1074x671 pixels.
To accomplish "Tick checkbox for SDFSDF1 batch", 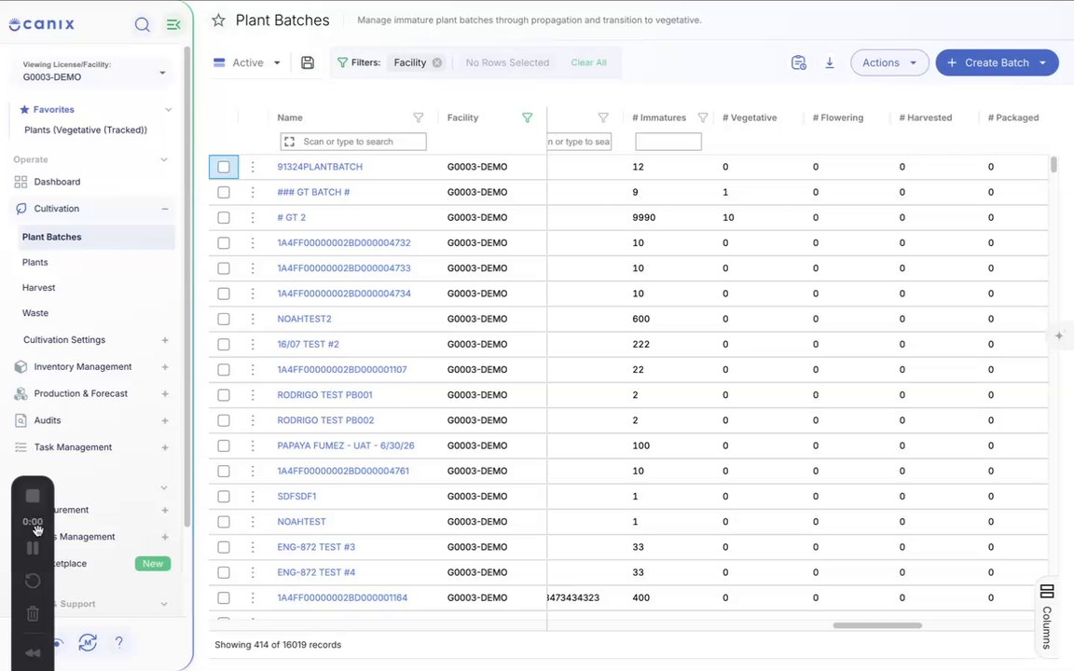I will pyautogui.click(x=224, y=497).
